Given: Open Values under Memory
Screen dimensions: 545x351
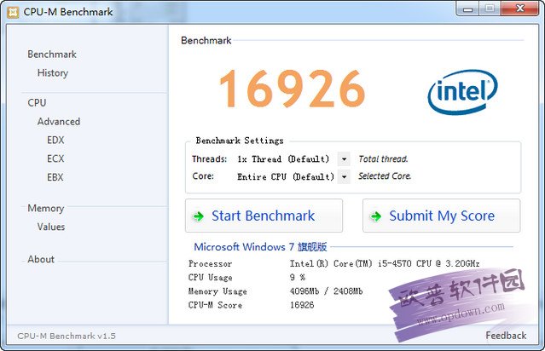Looking at the screenshot, I should [x=51, y=227].
